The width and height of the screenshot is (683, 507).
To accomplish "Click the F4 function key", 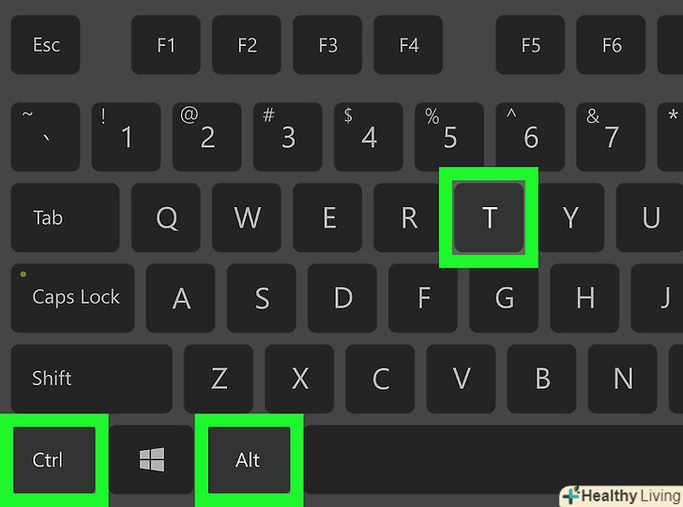I will click(x=408, y=45).
